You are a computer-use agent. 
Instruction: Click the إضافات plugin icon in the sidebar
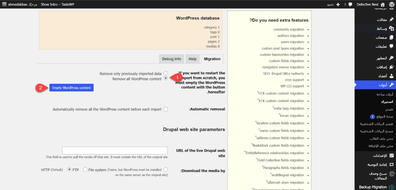[391, 67]
